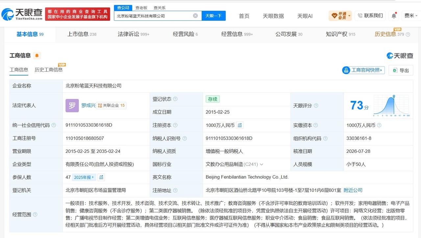Screen dimensions: 421x238
Task: Click registration number 110105018680507
Action: [85, 138]
